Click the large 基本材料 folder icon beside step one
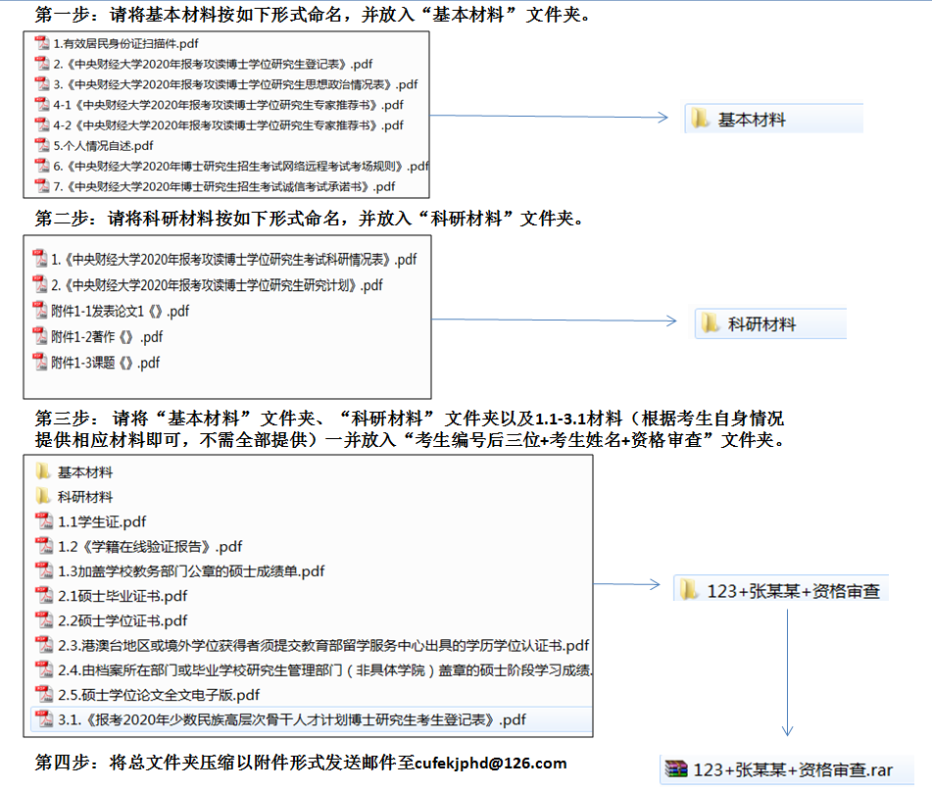Viewport: 932px width, 790px height. coord(700,120)
